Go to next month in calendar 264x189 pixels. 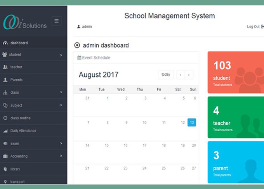coord(189,75)
